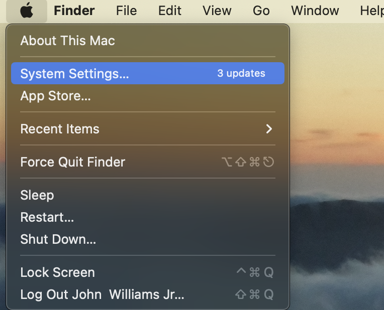
Task: Click the 3 updates badge
Action: (x=241, y=73)
